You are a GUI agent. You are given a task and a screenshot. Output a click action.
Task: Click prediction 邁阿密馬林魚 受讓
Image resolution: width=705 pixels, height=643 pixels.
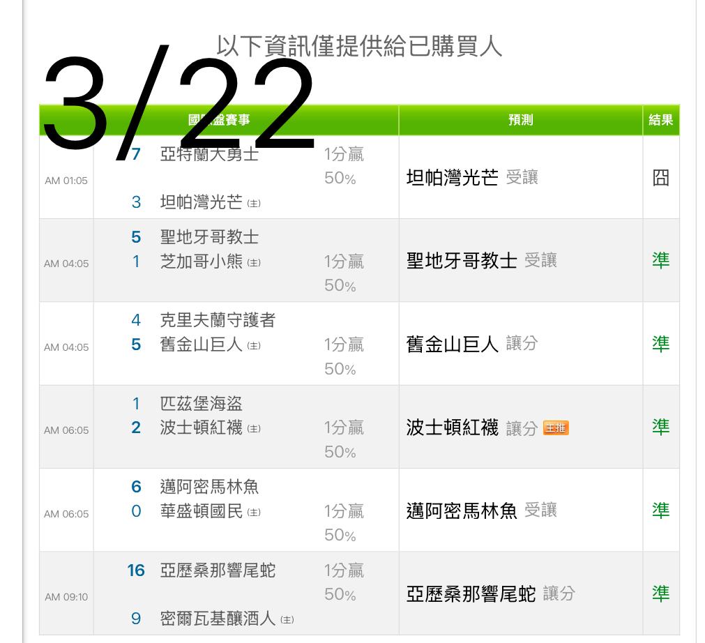click(482, 510)
